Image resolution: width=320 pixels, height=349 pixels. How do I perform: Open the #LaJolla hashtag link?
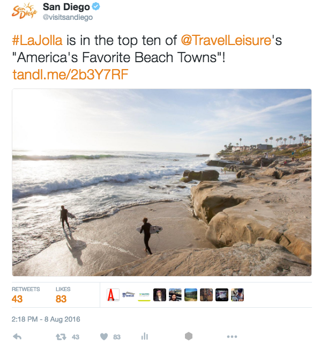(x=37, y=41)
